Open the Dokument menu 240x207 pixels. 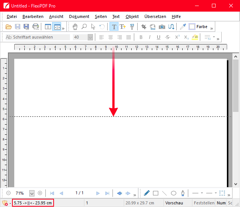(x=79, y=16)
